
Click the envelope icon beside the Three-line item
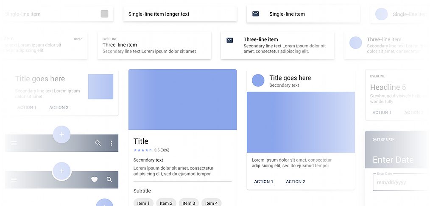point(229,40)
